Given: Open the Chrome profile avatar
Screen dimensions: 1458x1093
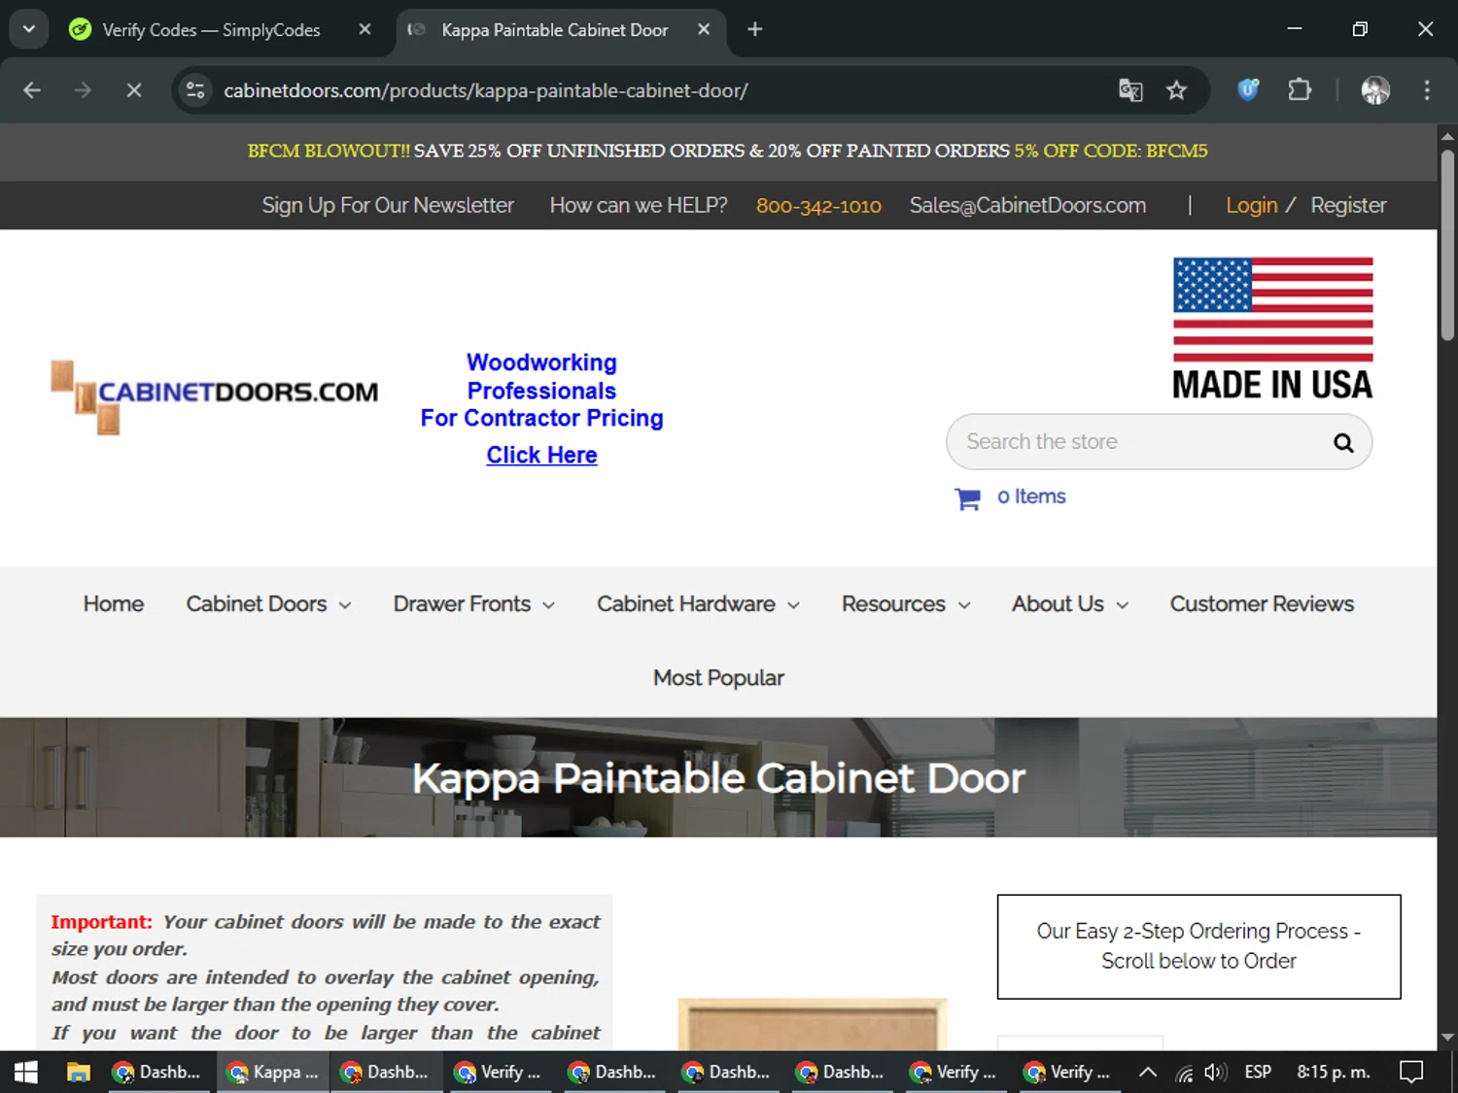Looking at the screenshot, I should [1375, 90].
